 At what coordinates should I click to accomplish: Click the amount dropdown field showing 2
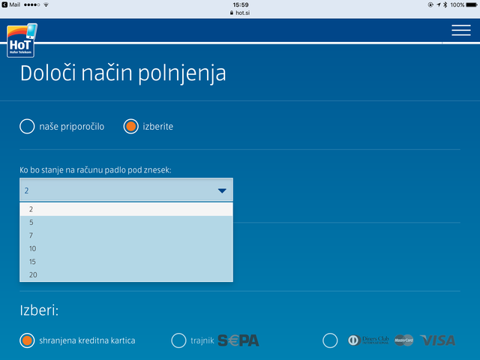[126, 190]
